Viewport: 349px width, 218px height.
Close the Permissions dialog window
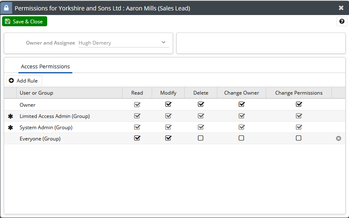coord(341,8)
